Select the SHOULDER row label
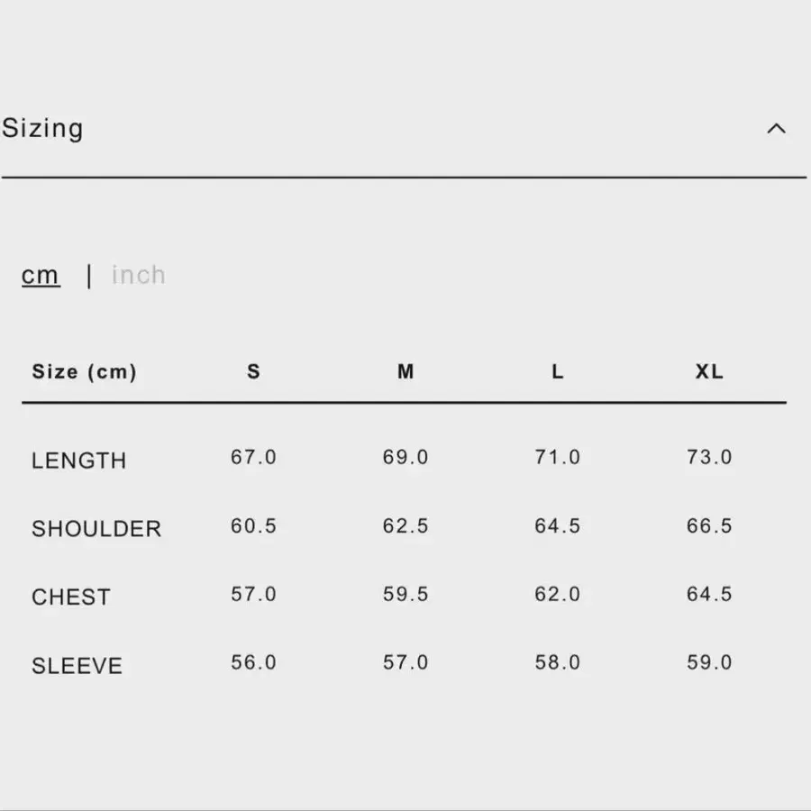Image resolution: width=811 pixels, height=811 pixels. tap(96, 529)
